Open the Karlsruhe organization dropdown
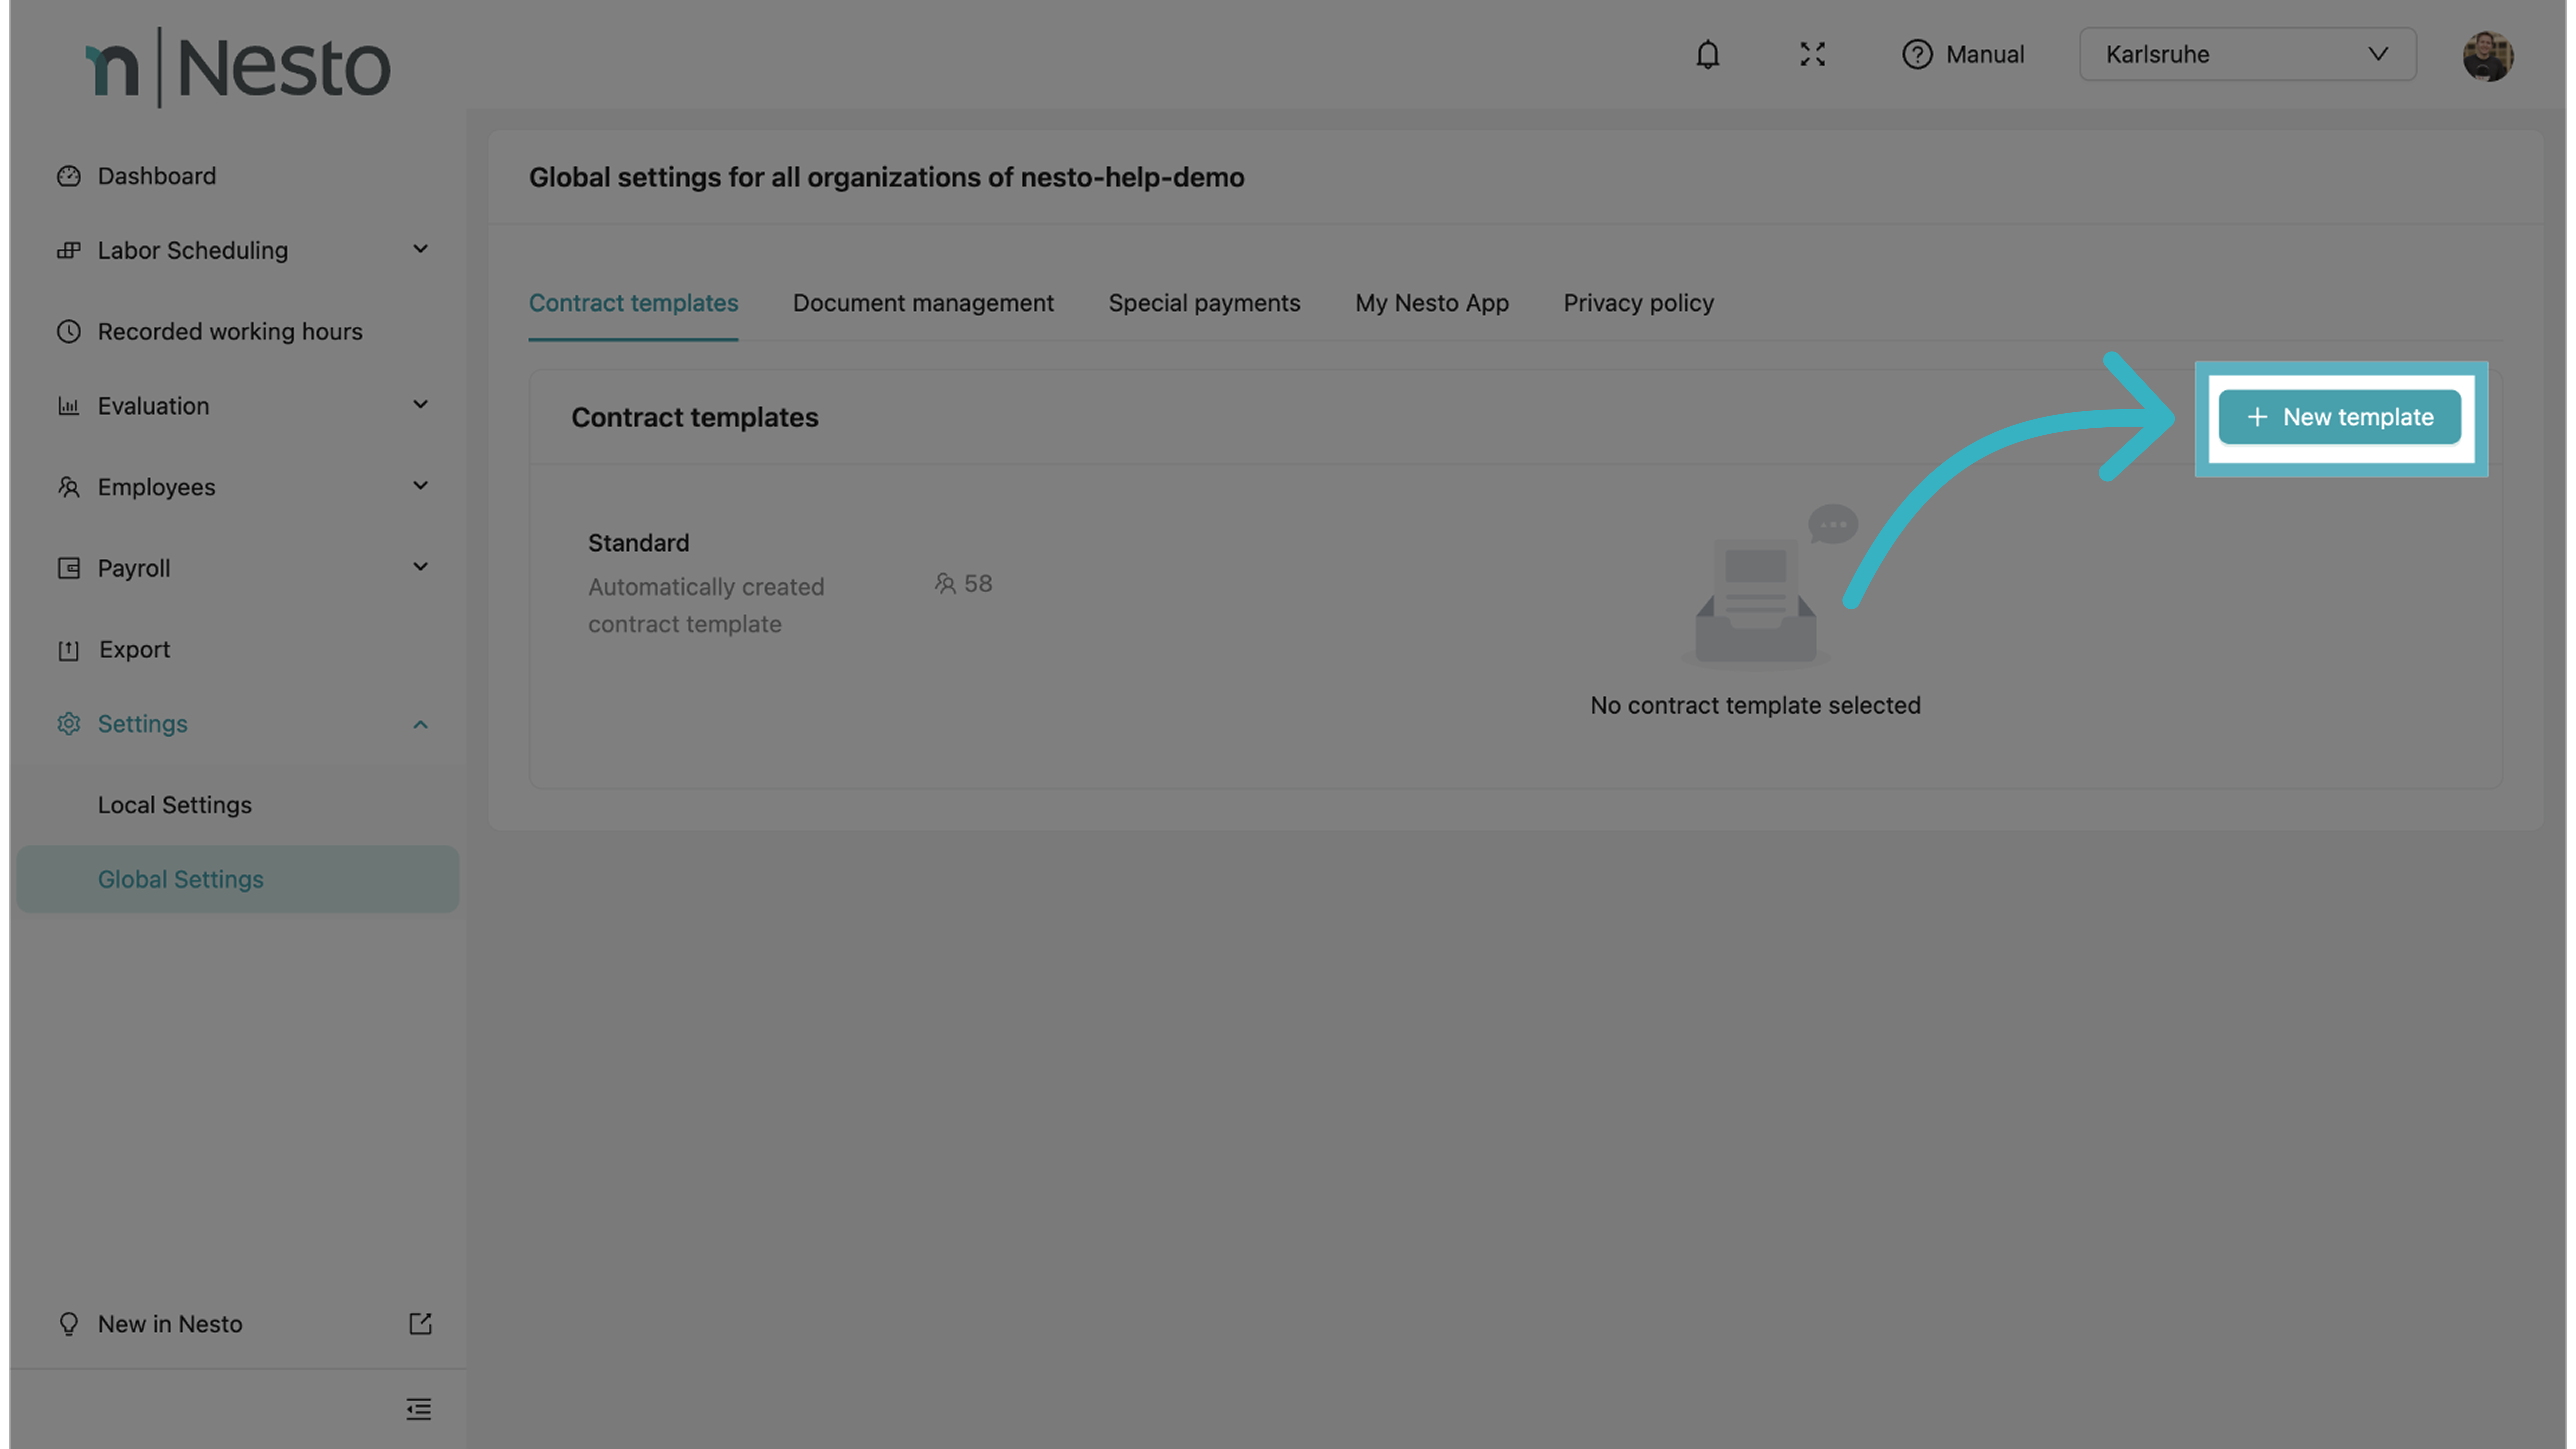Viewport: 2576px width, 1449px height. coord(2247,54)
